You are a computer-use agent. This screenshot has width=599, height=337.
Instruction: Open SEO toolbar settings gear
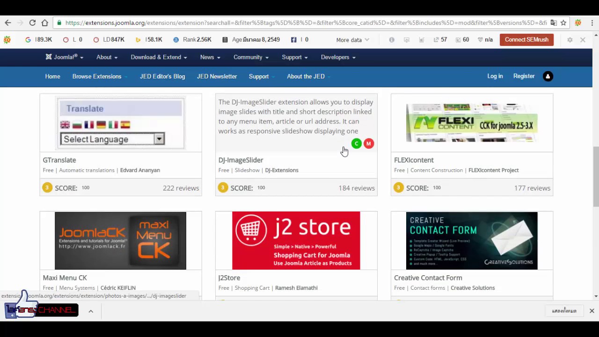pyautogui.click(x=570, y=40)
